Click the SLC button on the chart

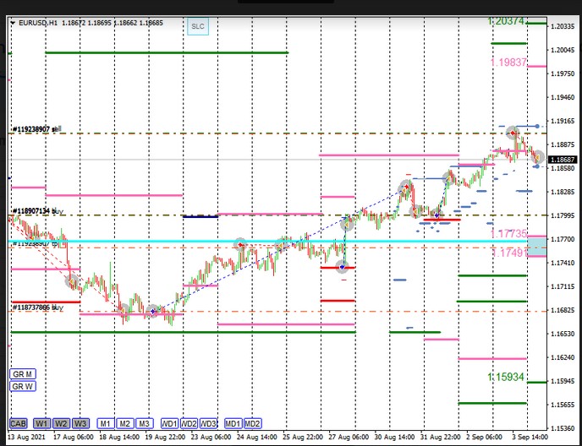(x=198, y=26)
